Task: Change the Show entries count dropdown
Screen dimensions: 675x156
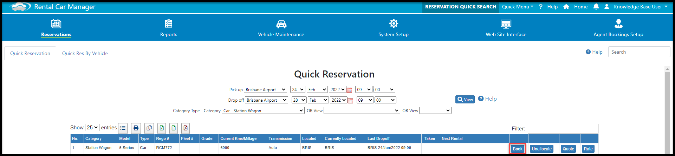Action: click(92, 128)
